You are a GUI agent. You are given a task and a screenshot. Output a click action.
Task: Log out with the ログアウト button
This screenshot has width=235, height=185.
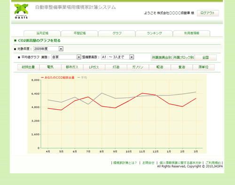[208, 13]
